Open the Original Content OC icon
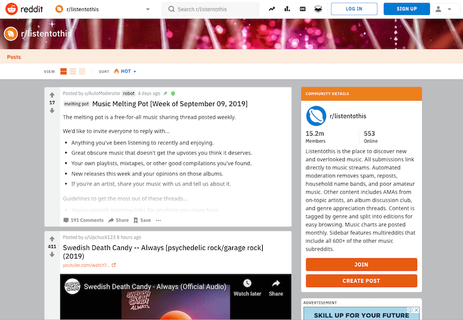This screenshot has width=463, height=320. 303,9
